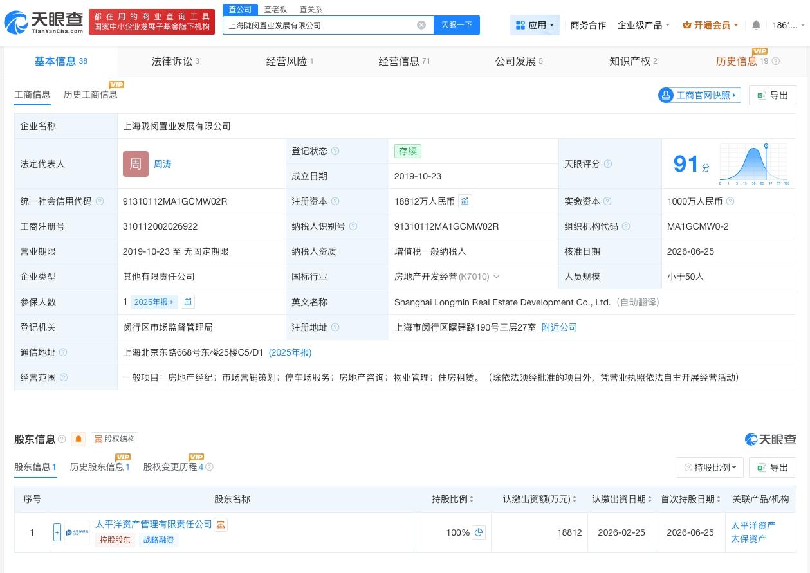Open equity structure icon after 太平洋资产管理有限责任公司

tap(221, 524)
